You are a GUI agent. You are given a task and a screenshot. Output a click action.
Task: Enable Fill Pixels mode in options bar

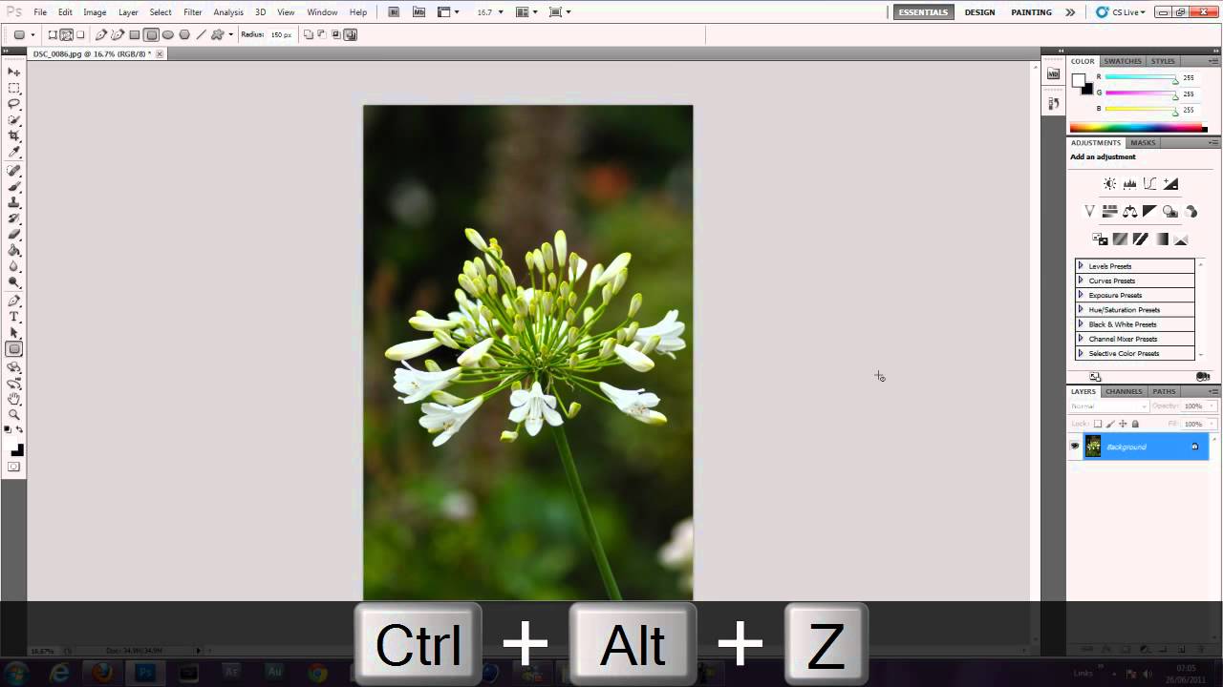coord(80,34)
